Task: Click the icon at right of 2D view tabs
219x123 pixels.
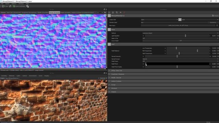Action: coord(105,12)
